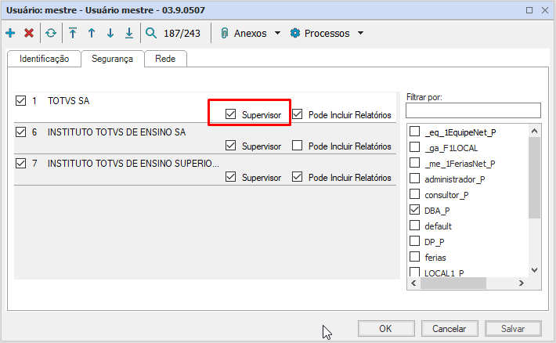Click the red X delete record icon
The image size is (556, 343).
point(29,33)
